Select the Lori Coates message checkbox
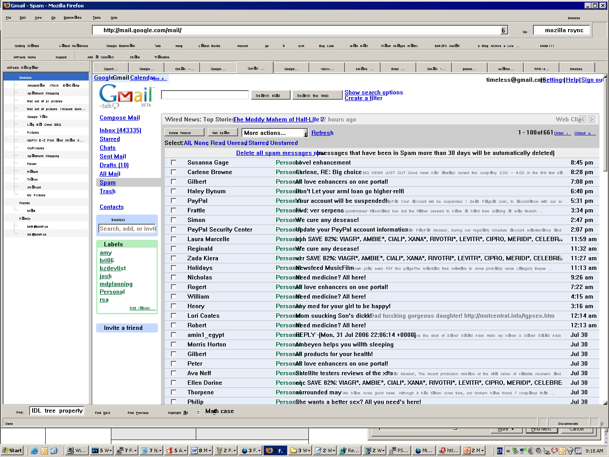The width and height of the screenshot is (609, 457). (174, 316)
